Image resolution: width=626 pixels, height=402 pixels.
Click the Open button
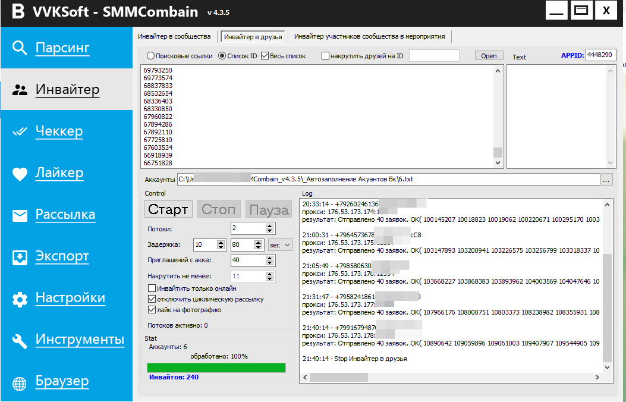489,56
